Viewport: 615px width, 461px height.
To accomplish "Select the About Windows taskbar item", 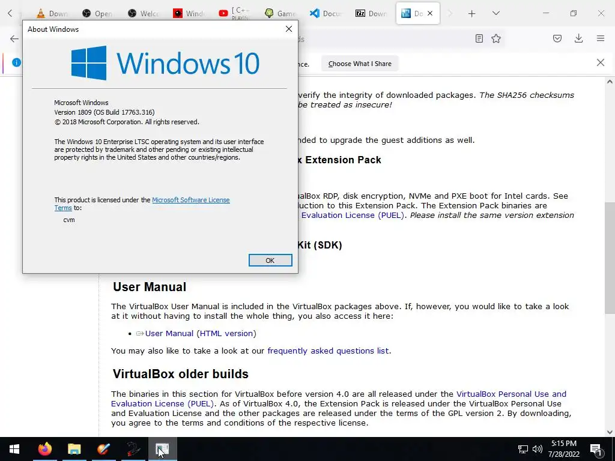I will [x=162, y=449].
